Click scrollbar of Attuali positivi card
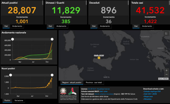The width and height of the screenshot is (170, 104). [43, 3]
